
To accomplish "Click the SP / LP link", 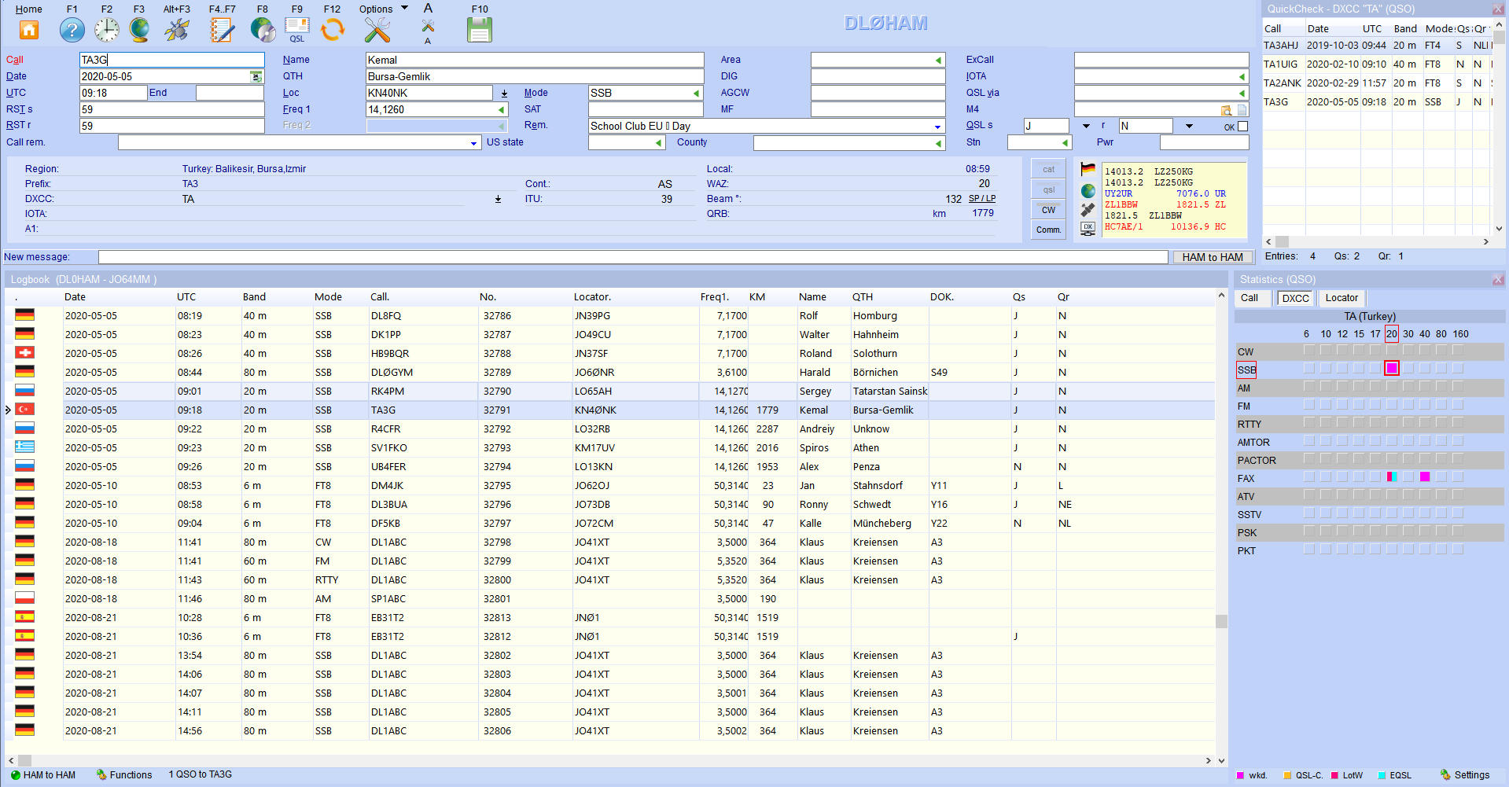I will (x=982, y=199).
